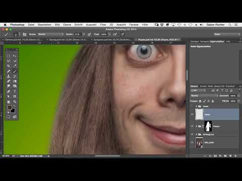Select the Gradient tool
This screenshot has width=242, height=181.
coord(15,81)
